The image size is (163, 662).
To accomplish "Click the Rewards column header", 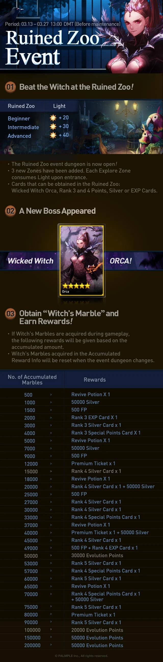I will 95,380.
